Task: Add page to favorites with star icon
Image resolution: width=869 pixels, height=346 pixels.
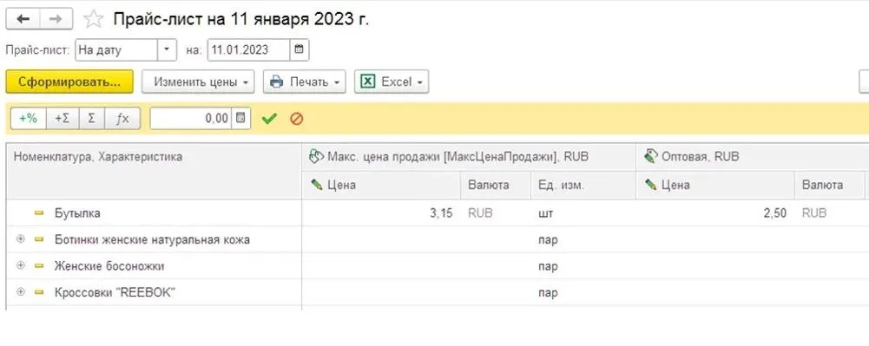Action: [x=94, y=20]
